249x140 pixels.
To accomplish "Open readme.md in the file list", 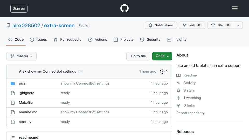I will pyautogui.click(x=28, y=112).
